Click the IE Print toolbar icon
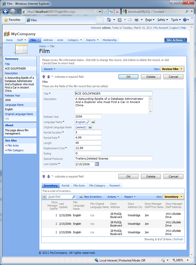Screen dimensions: 196x265 point(136,20)
